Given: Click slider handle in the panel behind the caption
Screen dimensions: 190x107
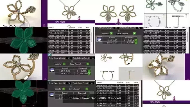Looking at the screenshot, I should 71,86.
